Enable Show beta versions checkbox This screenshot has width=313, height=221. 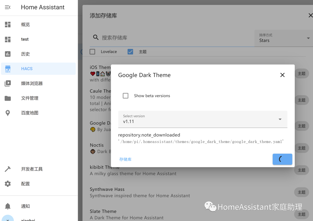125,96
